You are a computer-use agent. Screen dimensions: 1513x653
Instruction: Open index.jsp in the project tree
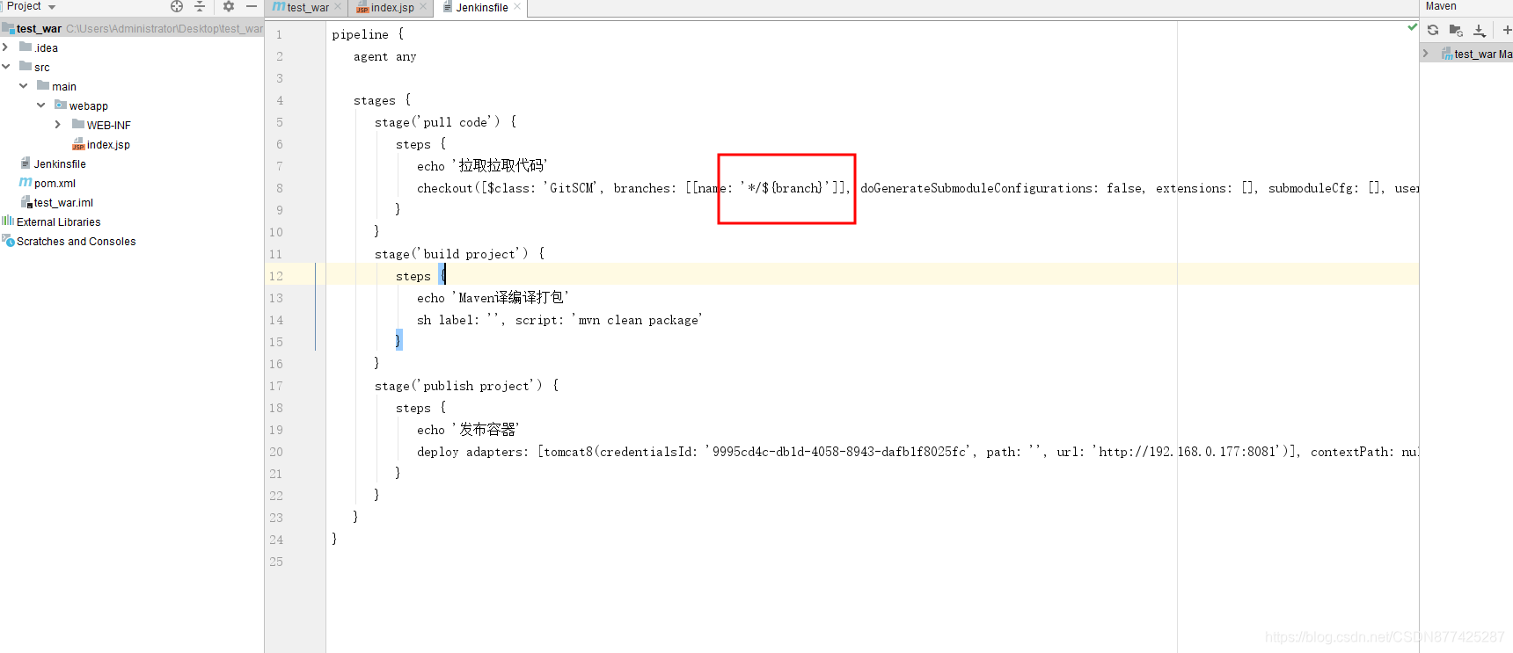pyautogui.click(x=101, y=145)
